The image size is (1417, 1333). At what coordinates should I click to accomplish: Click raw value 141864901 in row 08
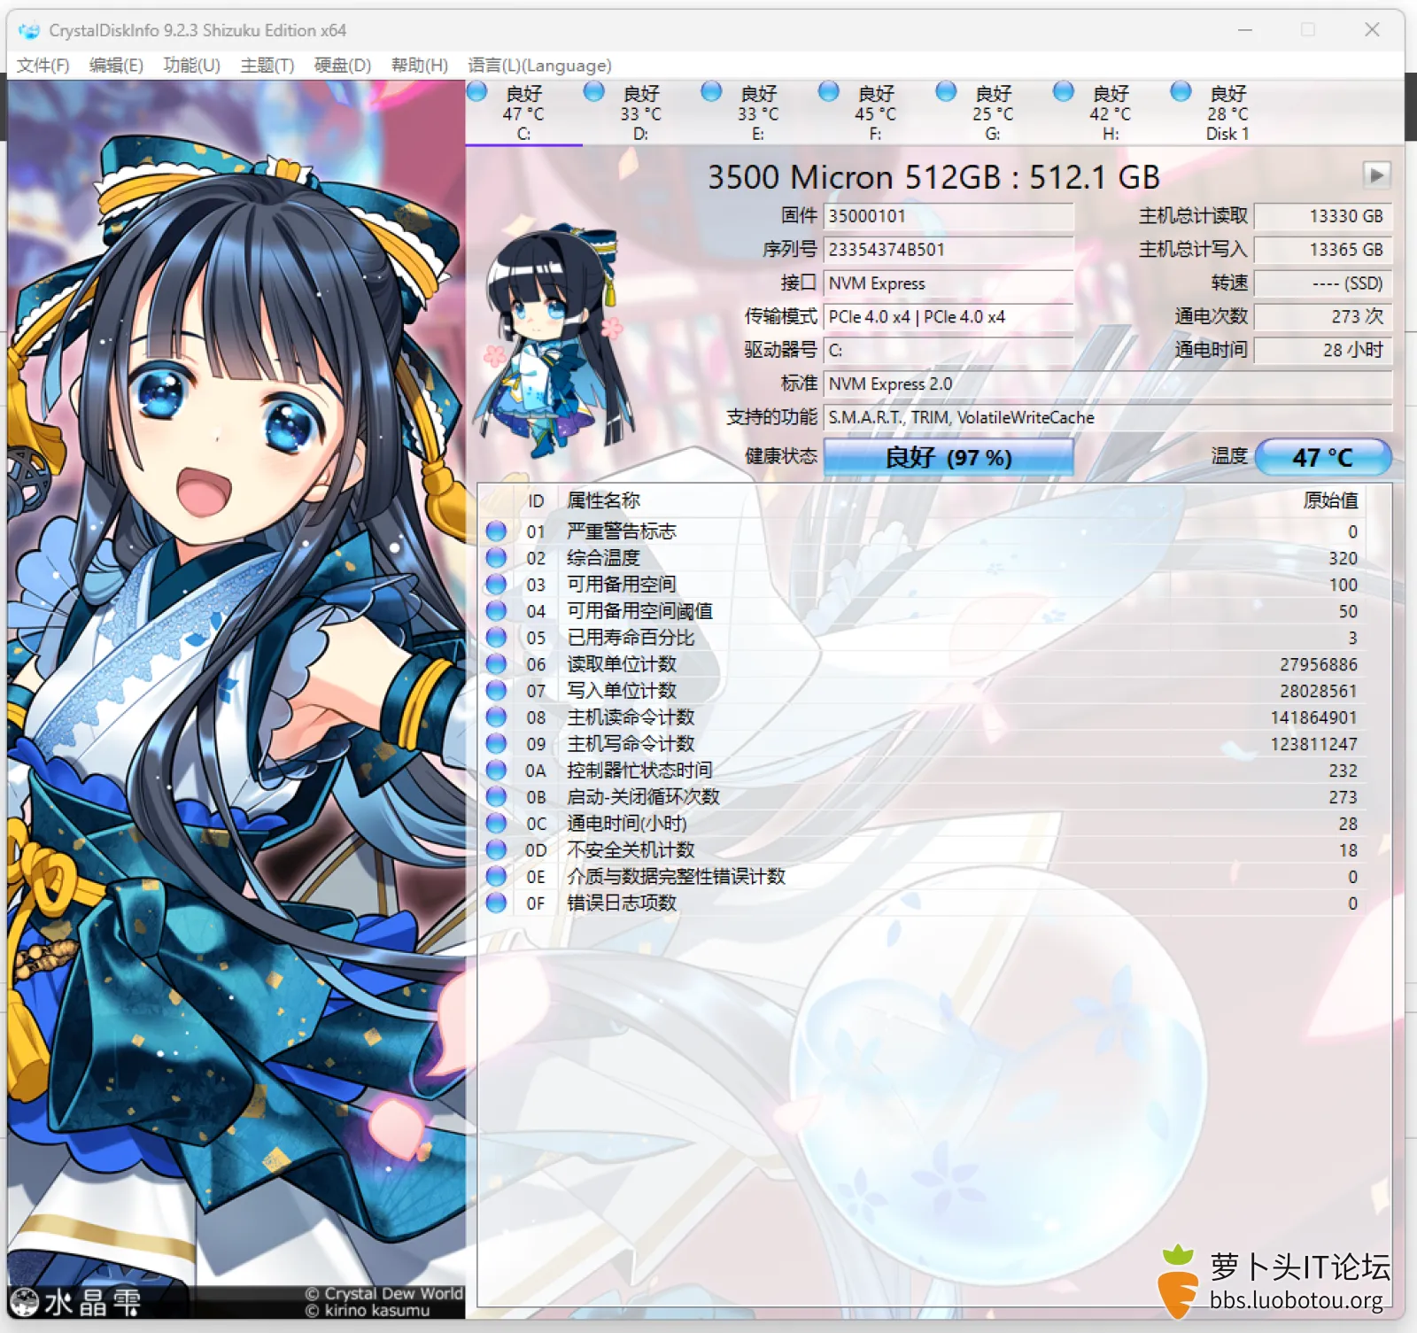(x=1313, y=717)
